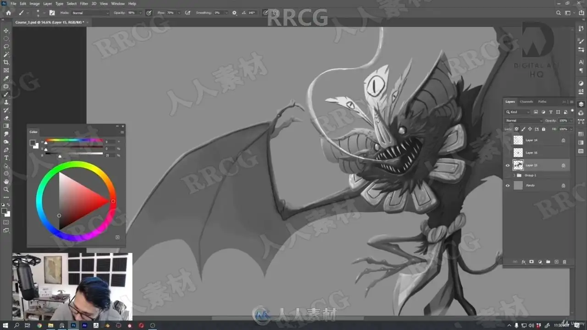Select the Hand tool
Image resolution: width=587 pixels, height=330 pixels.
[x=6, y=181]
